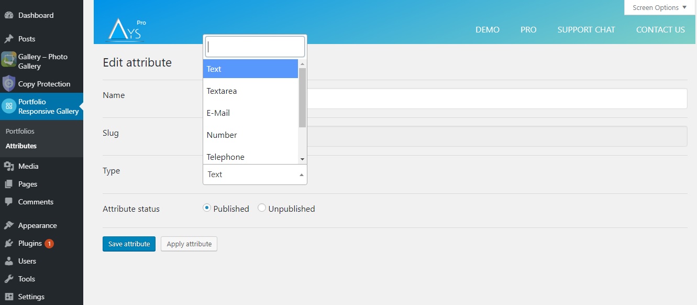Click the Copy Protection shield icon

[x=8, y=84]
